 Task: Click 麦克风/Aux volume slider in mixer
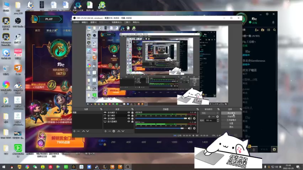tap(161, 128)
